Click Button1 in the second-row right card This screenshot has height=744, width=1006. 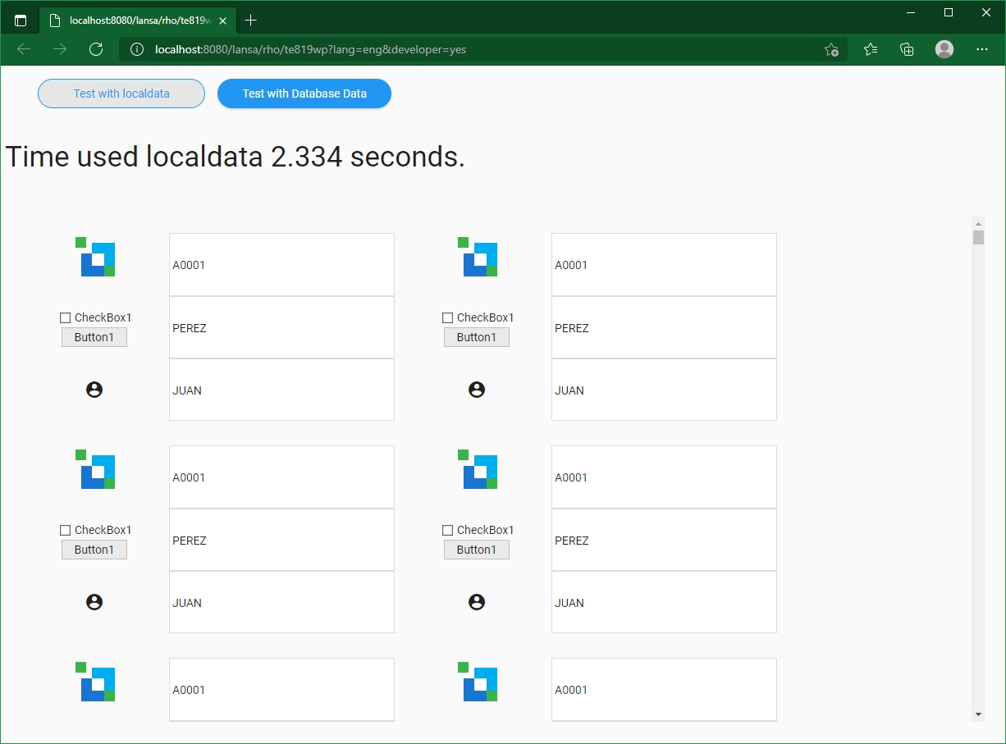(477, 550)
